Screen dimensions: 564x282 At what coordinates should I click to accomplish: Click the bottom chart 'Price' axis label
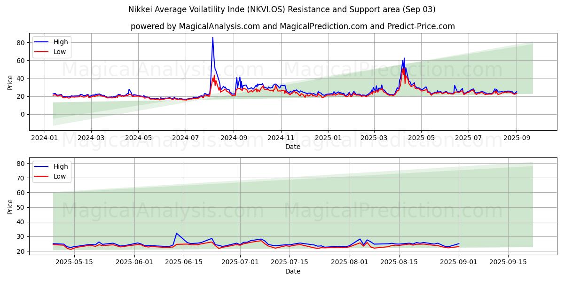point(10,206)
